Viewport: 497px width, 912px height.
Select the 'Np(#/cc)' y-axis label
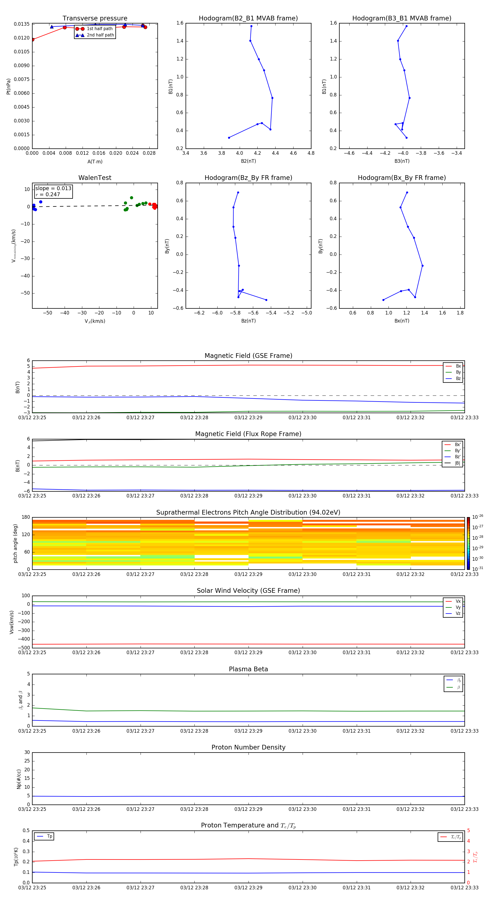(x=19, y=779)
